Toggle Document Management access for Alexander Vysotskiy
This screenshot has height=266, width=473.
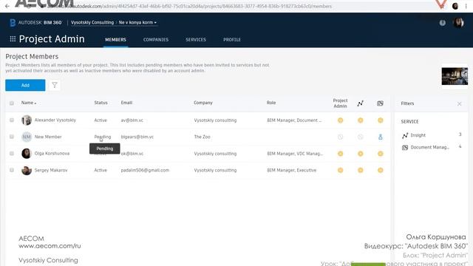(x=381, y=120)
